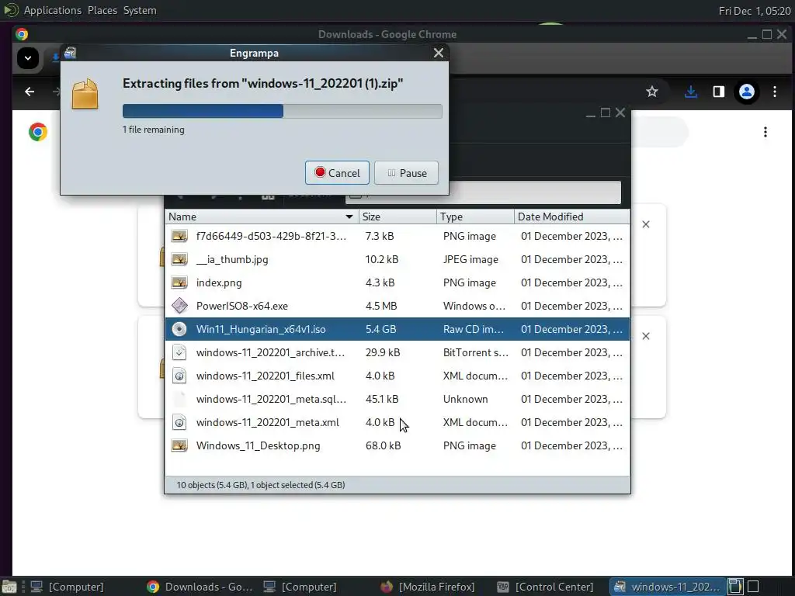Select the Win11_Hungarian_x64v1.iso disc icon
This screenshot has width=795, height=596.
[x=179, y=329]
